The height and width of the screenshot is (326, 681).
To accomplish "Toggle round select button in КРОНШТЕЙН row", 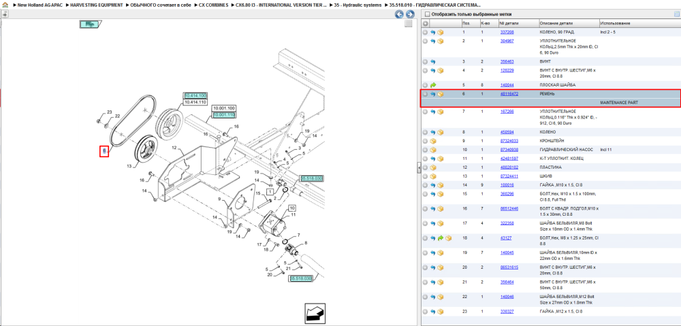I will pos(426,141).
